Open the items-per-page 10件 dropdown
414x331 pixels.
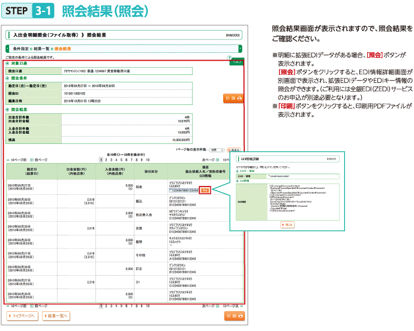[x=217, y=150]
